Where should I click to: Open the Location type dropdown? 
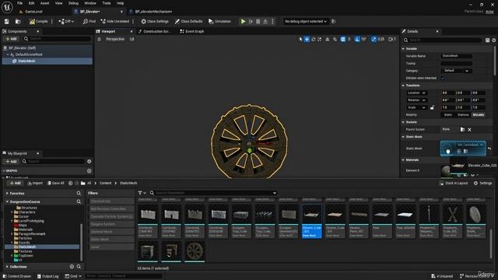(x=416, y=93)
